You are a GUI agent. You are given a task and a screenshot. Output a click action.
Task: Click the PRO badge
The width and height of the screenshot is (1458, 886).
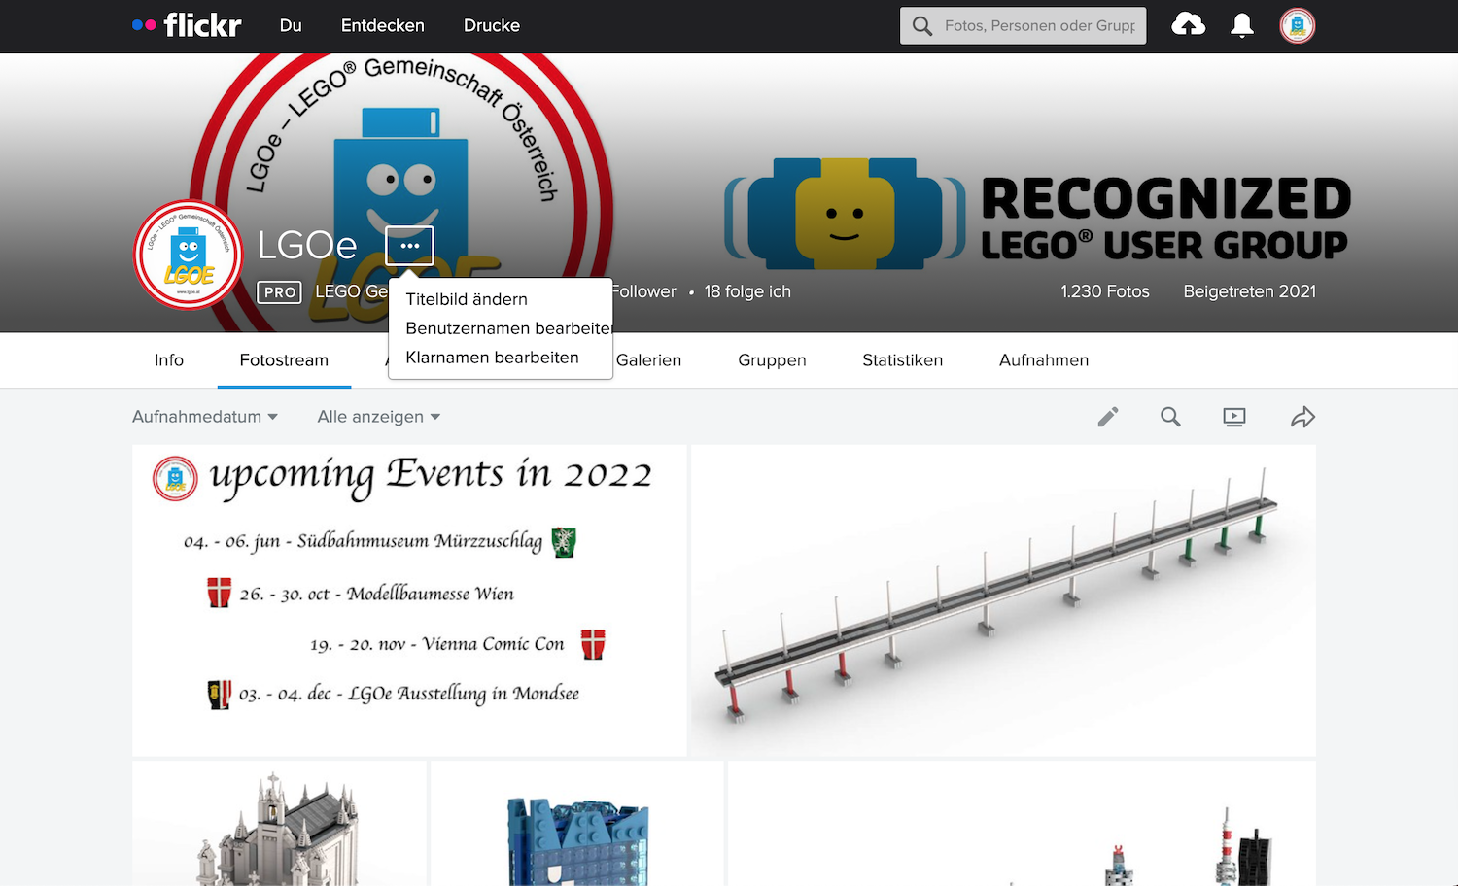click(280, 292)
